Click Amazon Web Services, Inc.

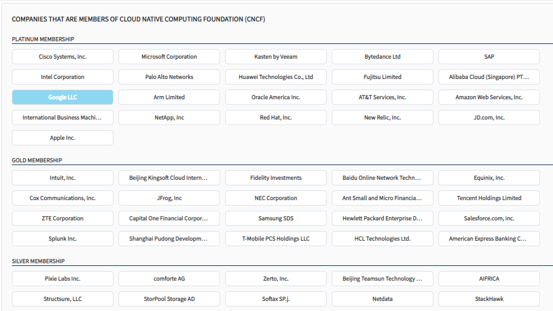point(489,97)
